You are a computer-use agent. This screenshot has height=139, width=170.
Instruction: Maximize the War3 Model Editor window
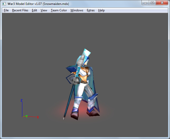pos(152,3)
